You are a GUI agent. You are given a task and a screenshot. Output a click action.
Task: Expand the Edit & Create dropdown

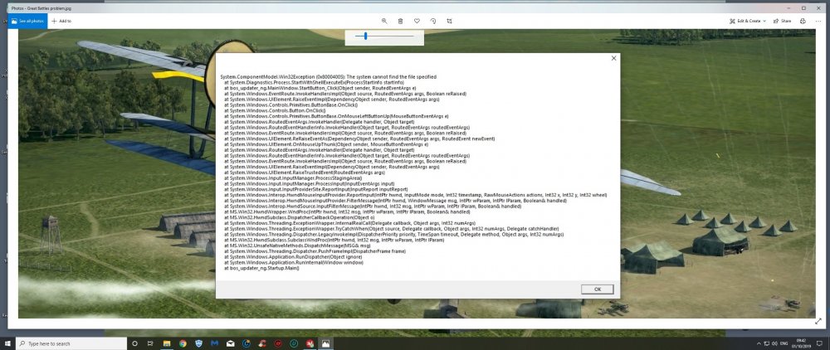pyautogui.click(x=748, y=21)
